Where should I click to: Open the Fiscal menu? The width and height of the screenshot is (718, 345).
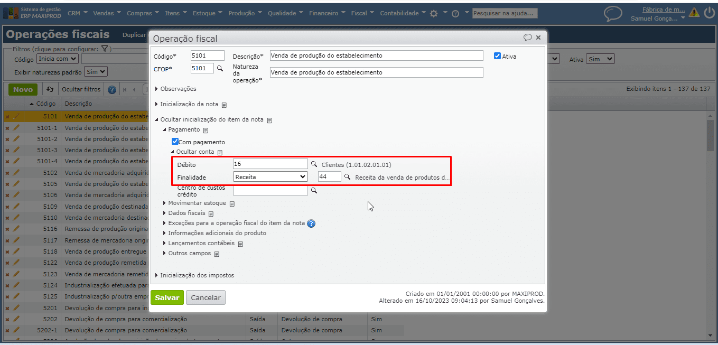coord(362,13)
